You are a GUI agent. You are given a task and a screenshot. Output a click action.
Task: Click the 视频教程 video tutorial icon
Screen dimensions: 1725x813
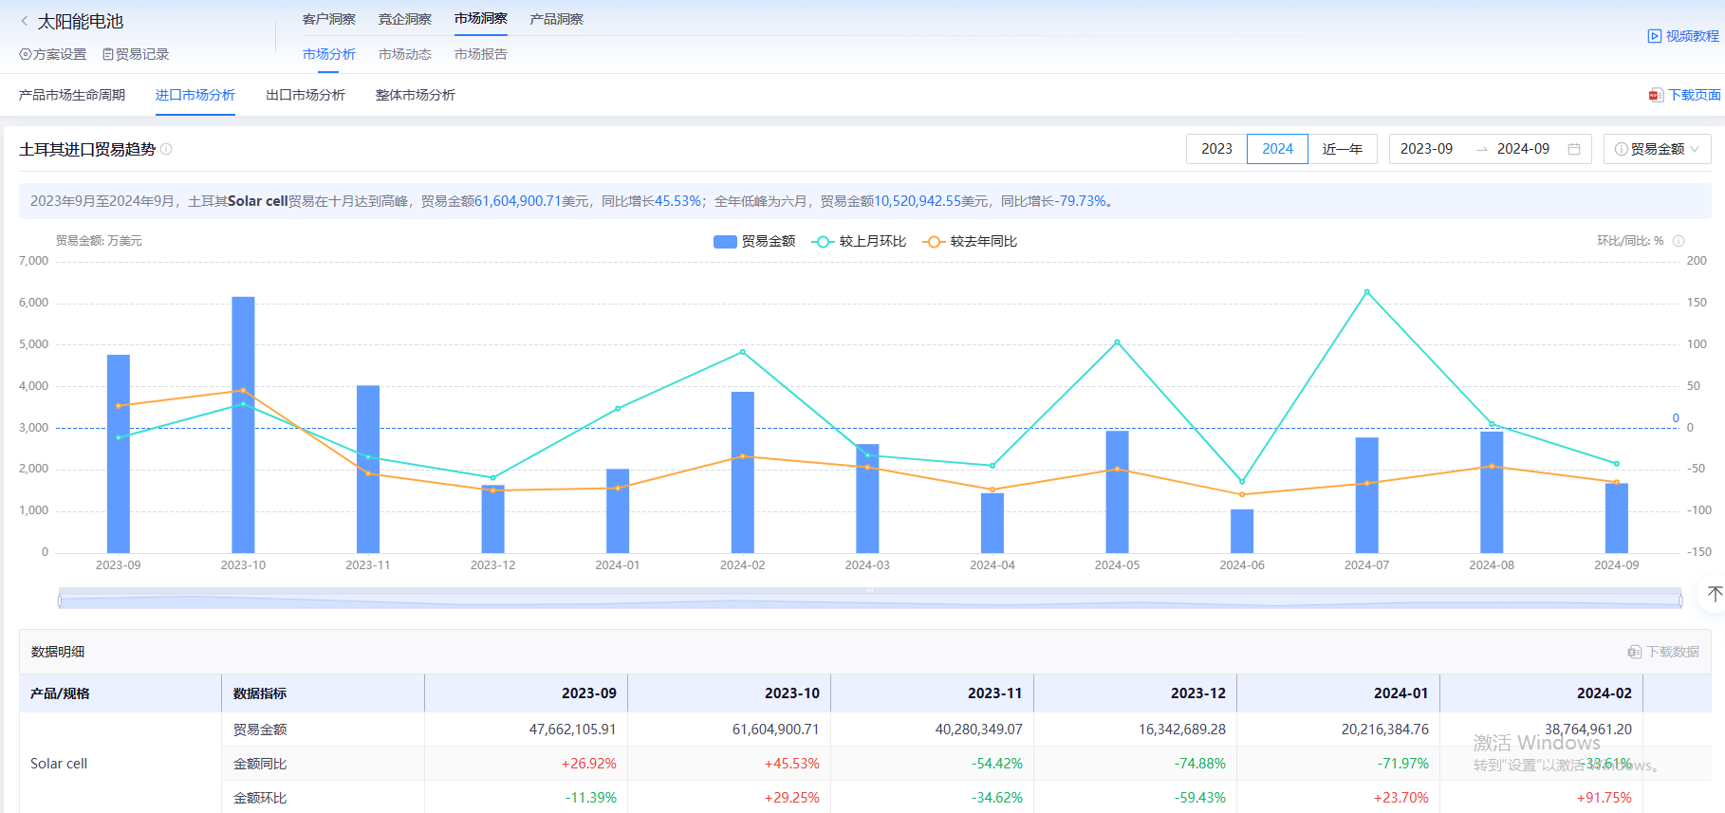pyautogui.click(x=1654, y=36)
